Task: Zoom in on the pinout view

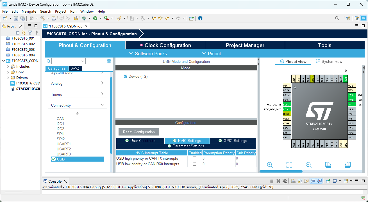Action: coord(270,165)
